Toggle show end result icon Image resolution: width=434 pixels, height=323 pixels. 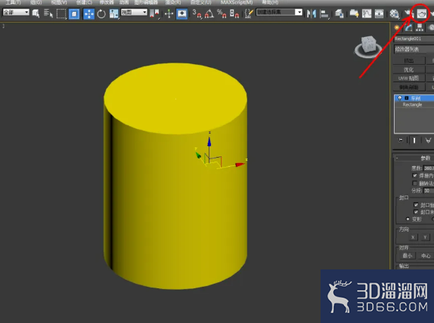coord(414,140)
